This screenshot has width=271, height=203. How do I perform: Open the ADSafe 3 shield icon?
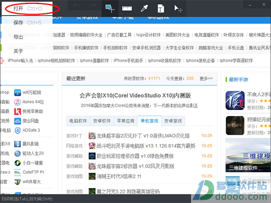[x=18, y=130]
